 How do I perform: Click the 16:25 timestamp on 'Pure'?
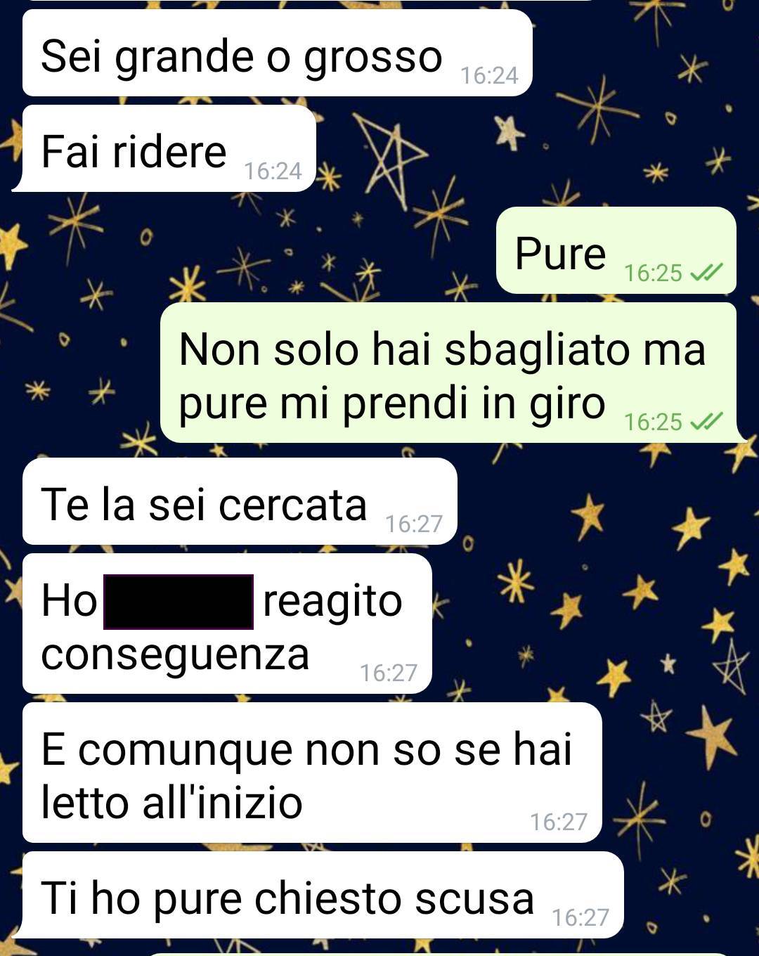[653, 273]
